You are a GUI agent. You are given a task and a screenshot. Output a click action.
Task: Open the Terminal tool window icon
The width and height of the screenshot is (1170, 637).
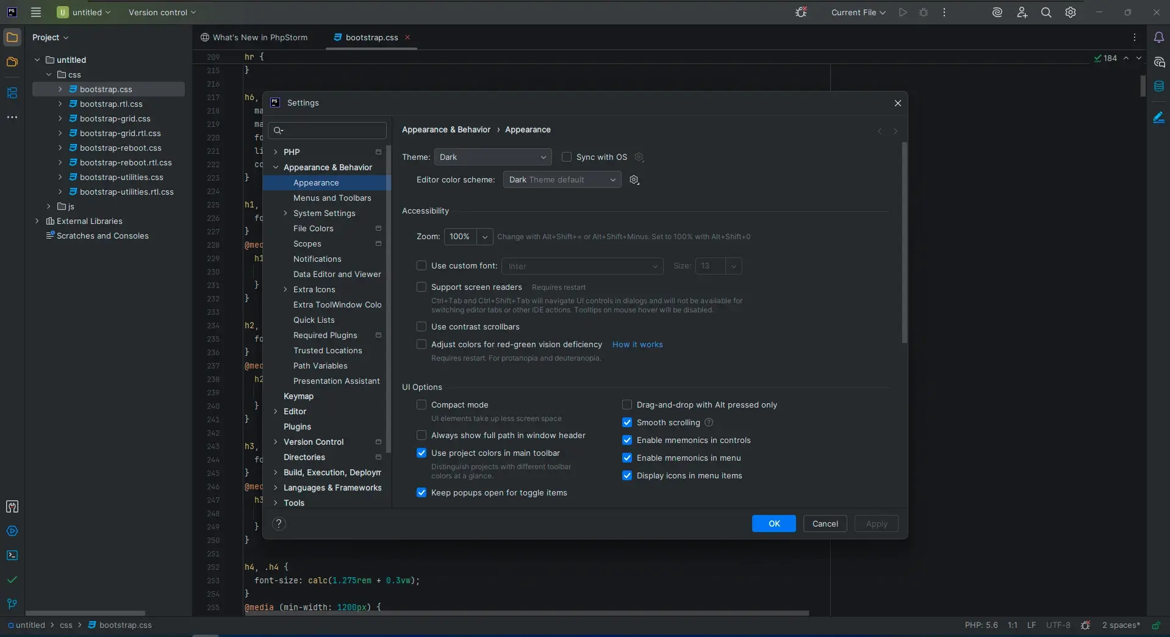pos(12,555)
